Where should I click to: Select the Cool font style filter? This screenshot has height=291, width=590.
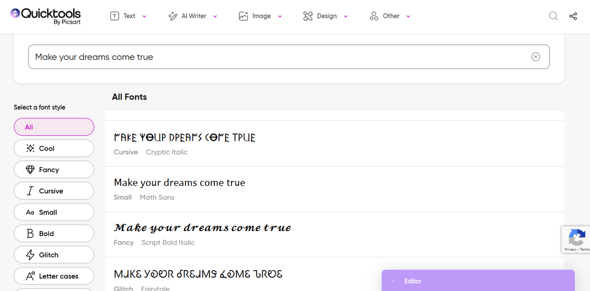(x=54, y=148)
